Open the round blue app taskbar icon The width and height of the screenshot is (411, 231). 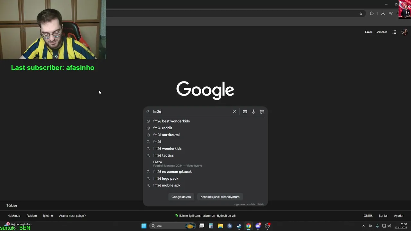pos(230,226)
